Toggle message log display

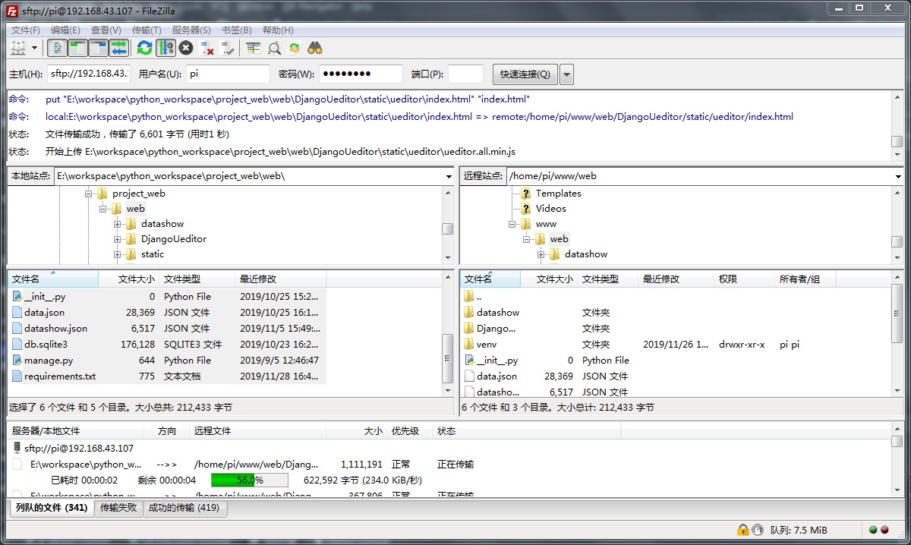click(57, 48)
